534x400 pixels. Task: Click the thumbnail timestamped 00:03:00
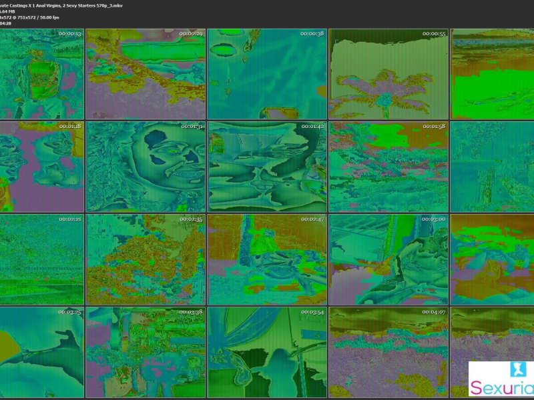click(388, 259)
